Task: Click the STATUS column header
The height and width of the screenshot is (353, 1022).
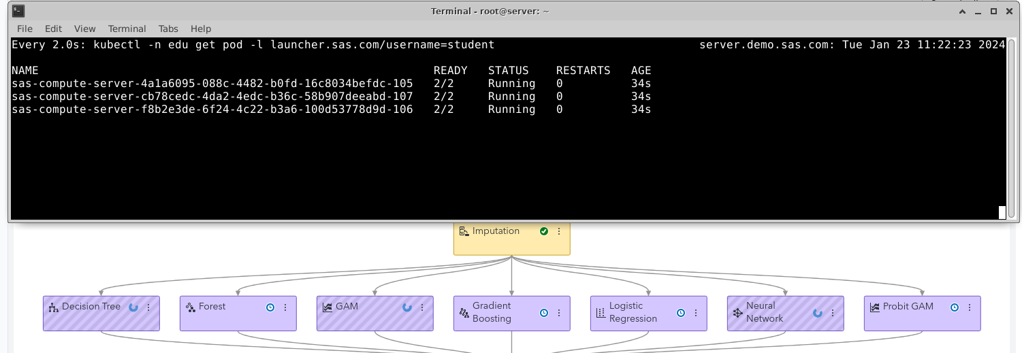Action: (508, 71)
